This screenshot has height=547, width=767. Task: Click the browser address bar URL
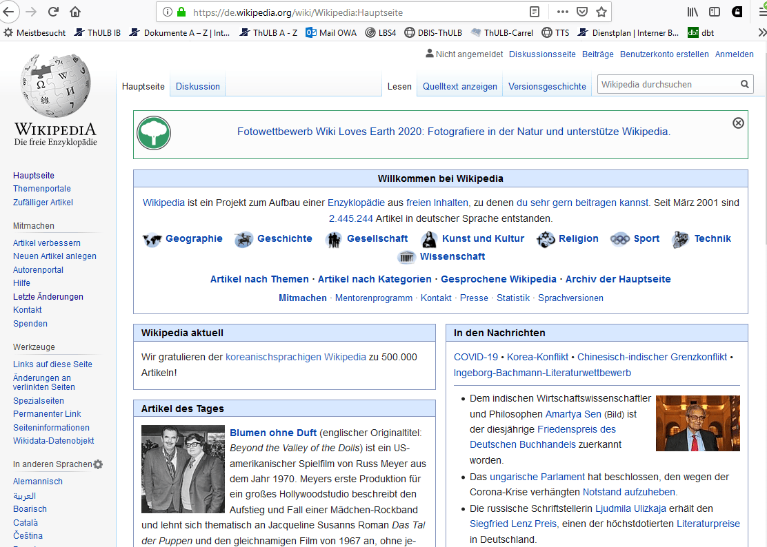coord(298,12)
